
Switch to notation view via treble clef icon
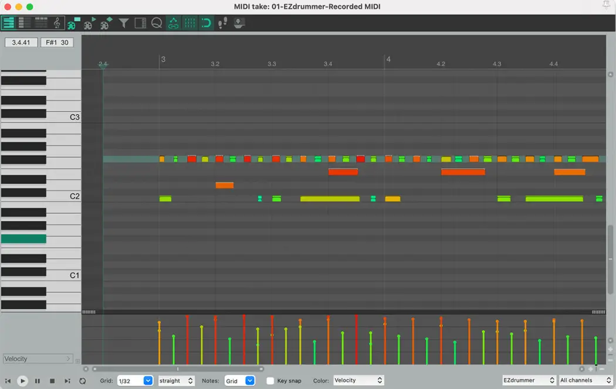point(56,23)
